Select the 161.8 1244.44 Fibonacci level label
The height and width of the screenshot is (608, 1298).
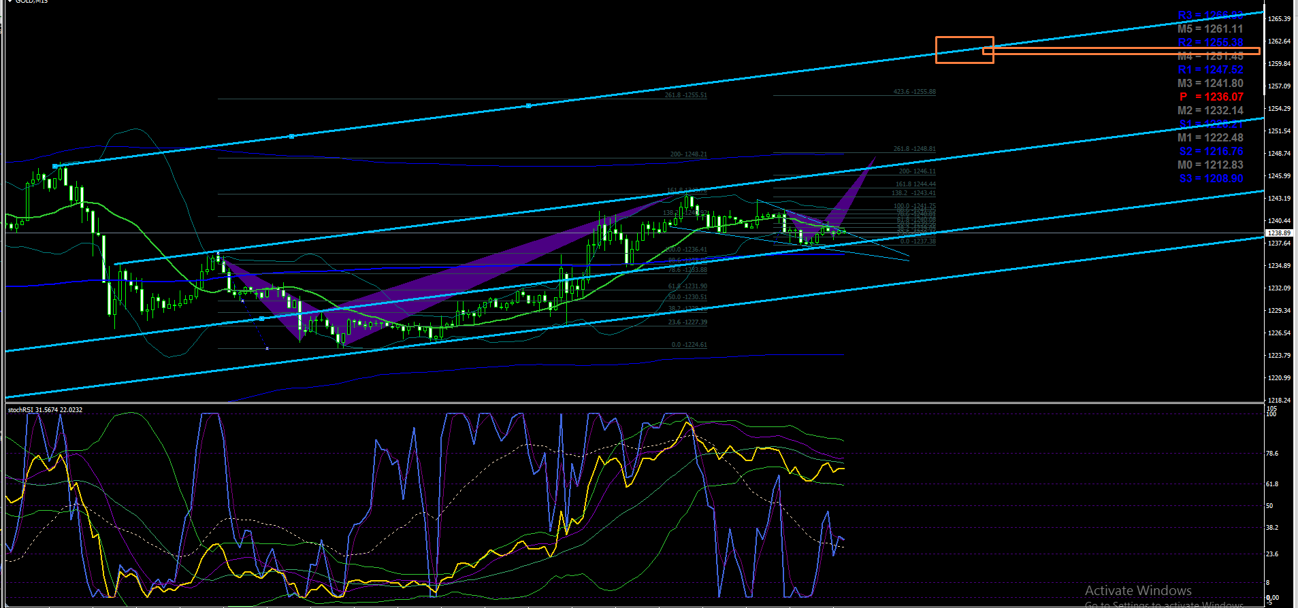point(915,184)
